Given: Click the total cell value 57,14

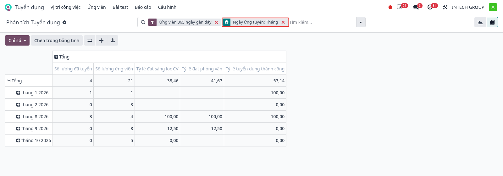Looking at the screenshot, I should pyautogui.click(x=255, y=81).
